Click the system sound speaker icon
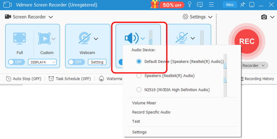 131,38
